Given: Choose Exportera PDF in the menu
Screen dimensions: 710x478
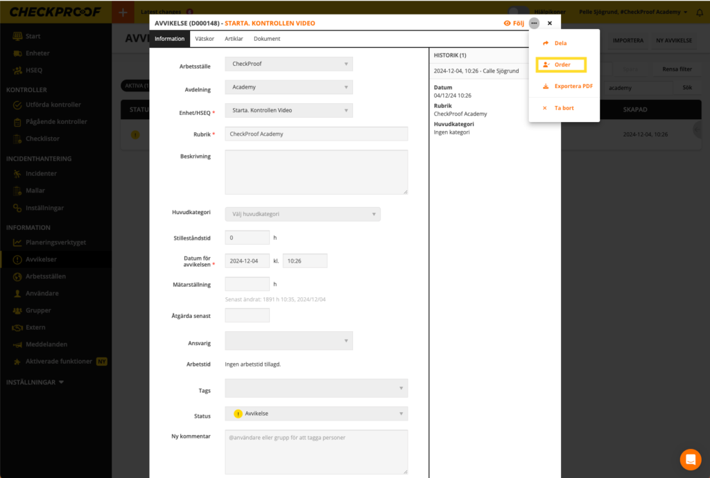Looking at the screenshot, I should (573, 87).
